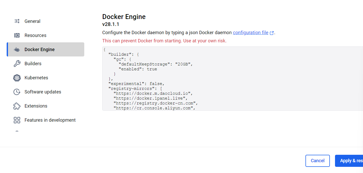The width and height of the screenshot is (363, 173).
Task: Open the Kubernetes helm wheel icon
Action: tap(17, 78)
